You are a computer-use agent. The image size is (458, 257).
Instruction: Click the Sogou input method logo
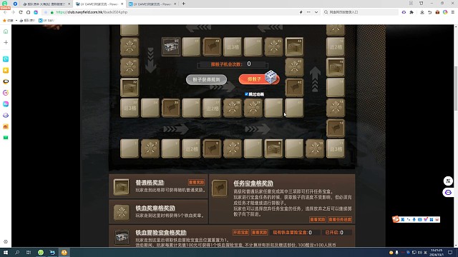pos(396,219)
